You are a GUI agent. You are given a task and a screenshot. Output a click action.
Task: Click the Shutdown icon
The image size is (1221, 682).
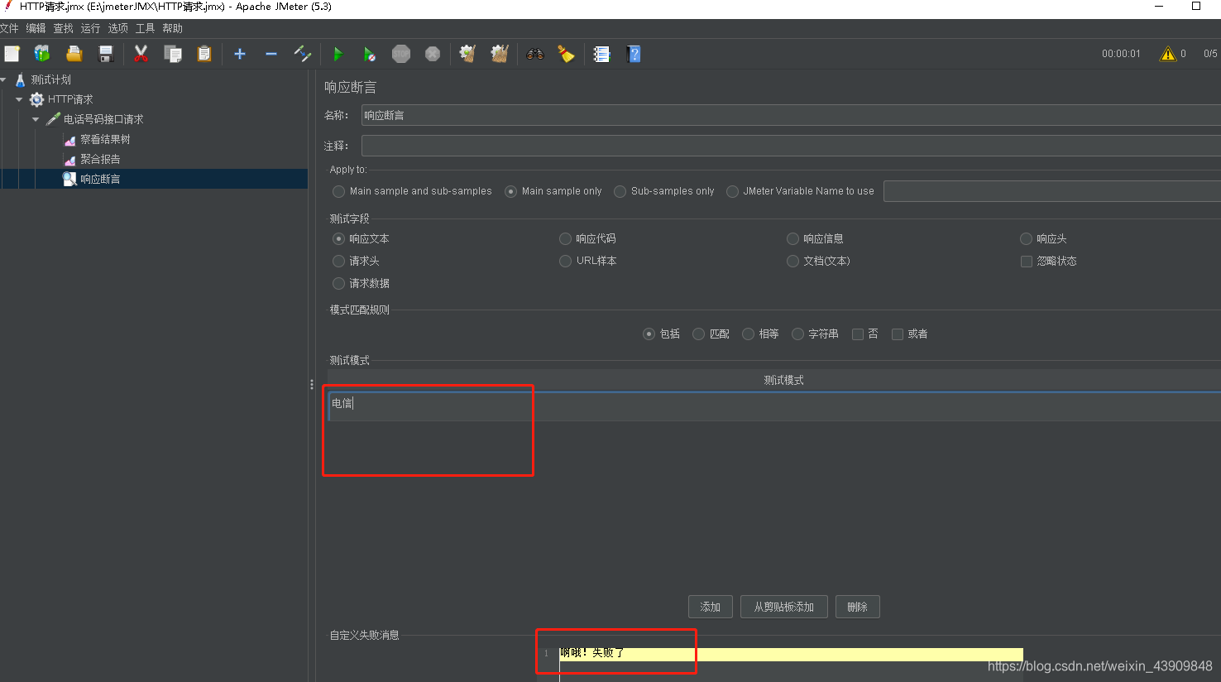pyautogui.click(x=433, y=54)
